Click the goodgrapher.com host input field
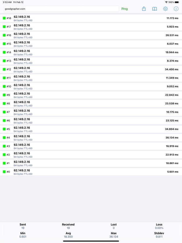 (61, 9)
